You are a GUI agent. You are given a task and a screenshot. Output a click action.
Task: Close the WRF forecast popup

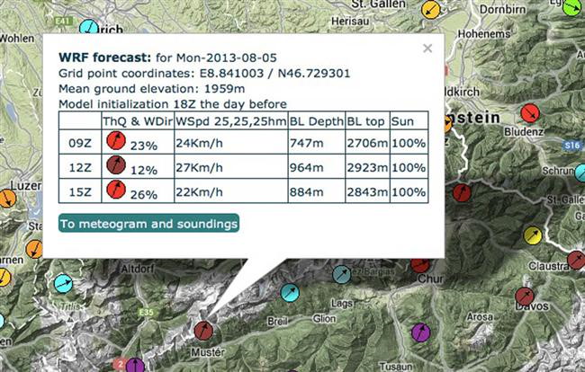[x=427, y=49]
